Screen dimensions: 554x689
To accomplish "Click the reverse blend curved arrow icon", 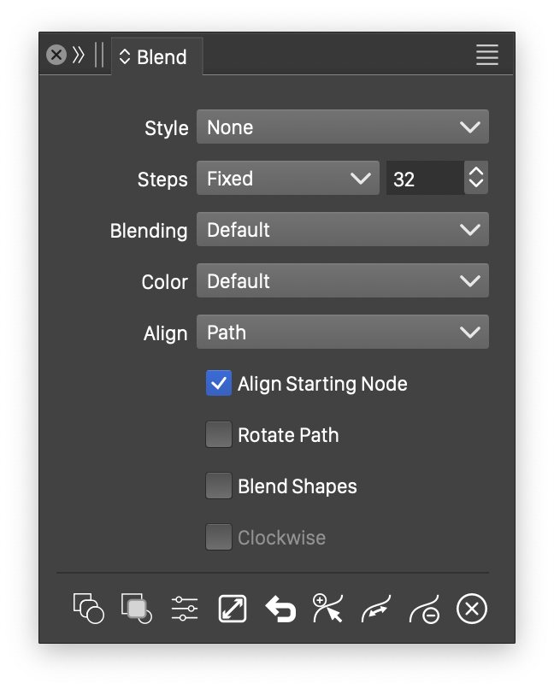I will point(280,609).
